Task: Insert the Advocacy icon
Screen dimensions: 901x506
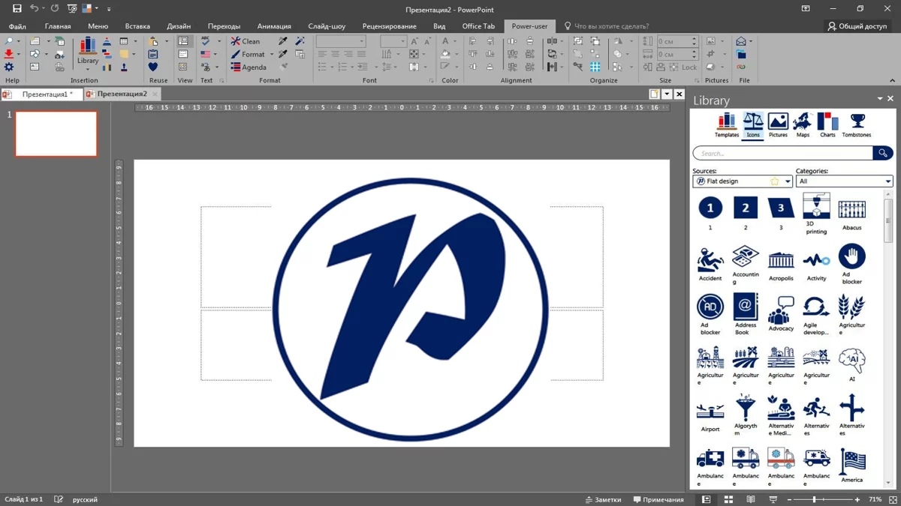Action: (781, 314)
